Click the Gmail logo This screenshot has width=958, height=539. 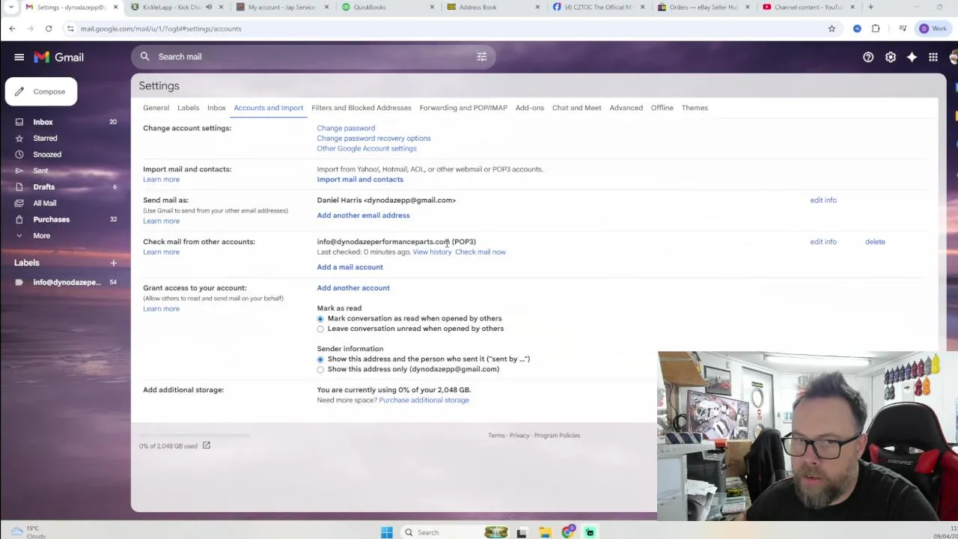tap(58, 57)
